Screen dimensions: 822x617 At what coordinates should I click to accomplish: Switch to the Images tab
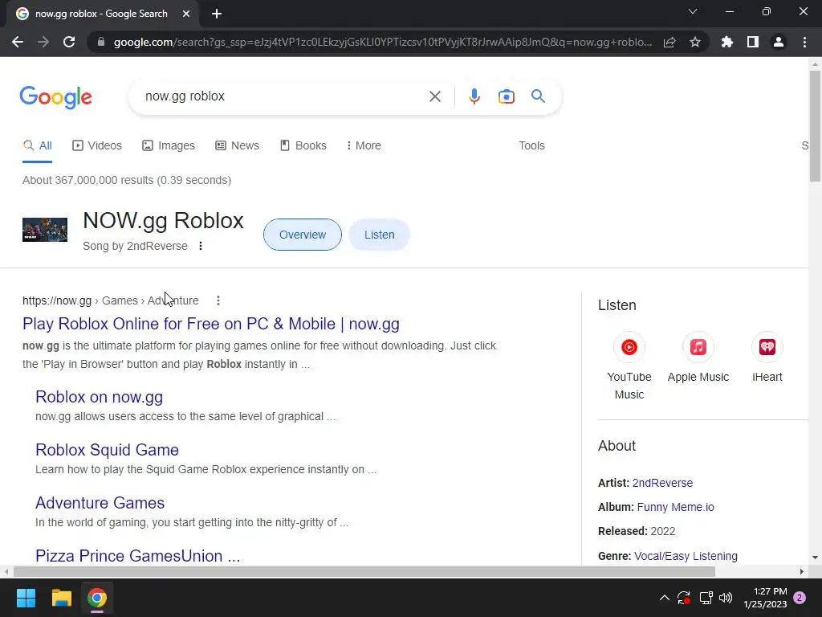click(169, 146)
